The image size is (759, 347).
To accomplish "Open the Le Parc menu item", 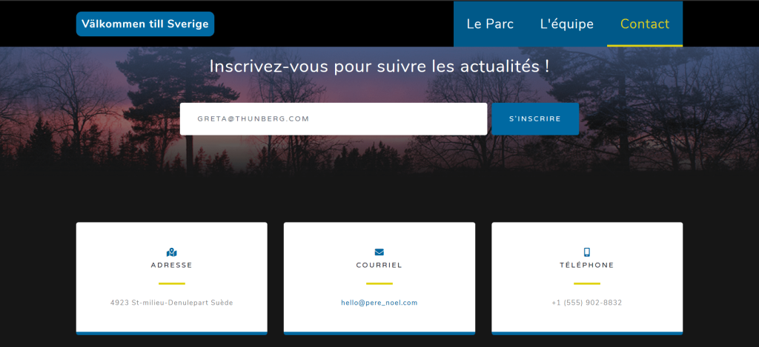I will [x=490, y=24].
